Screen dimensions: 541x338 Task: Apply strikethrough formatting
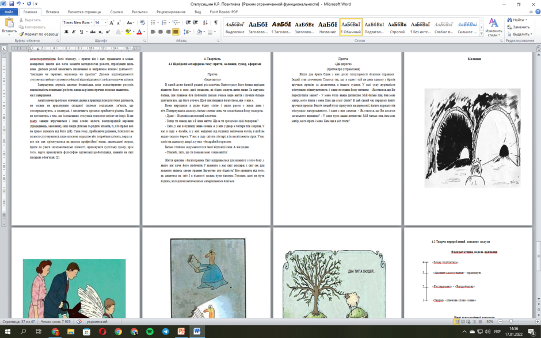[93, 32]
